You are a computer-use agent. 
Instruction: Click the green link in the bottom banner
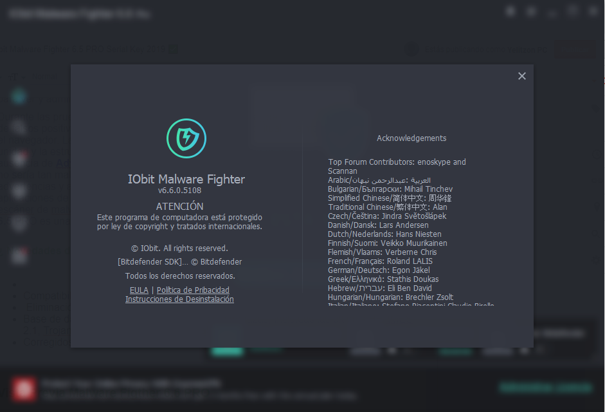click(x=545, y=387)
